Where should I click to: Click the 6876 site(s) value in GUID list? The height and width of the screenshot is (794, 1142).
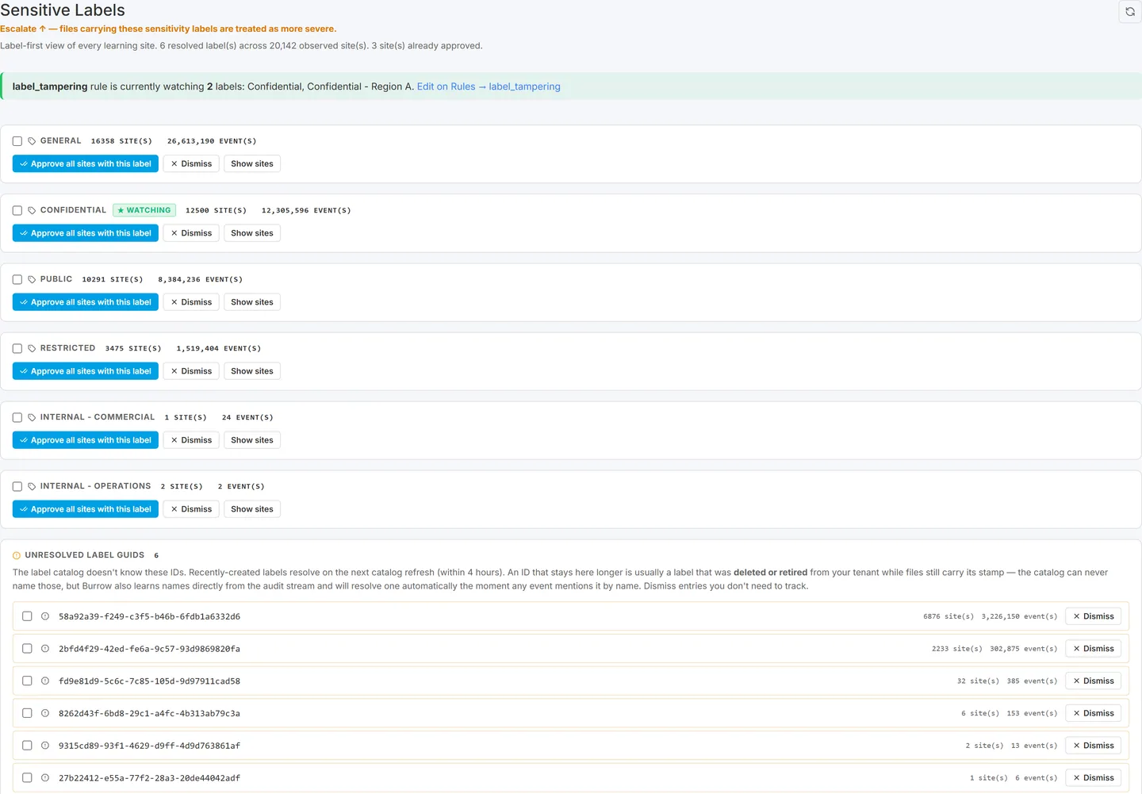tap(948, 616)
